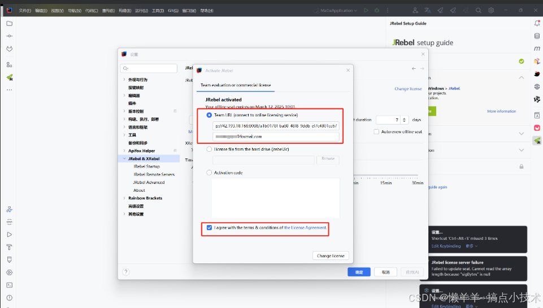Open the Terminal tool window icon

(10, 285)
